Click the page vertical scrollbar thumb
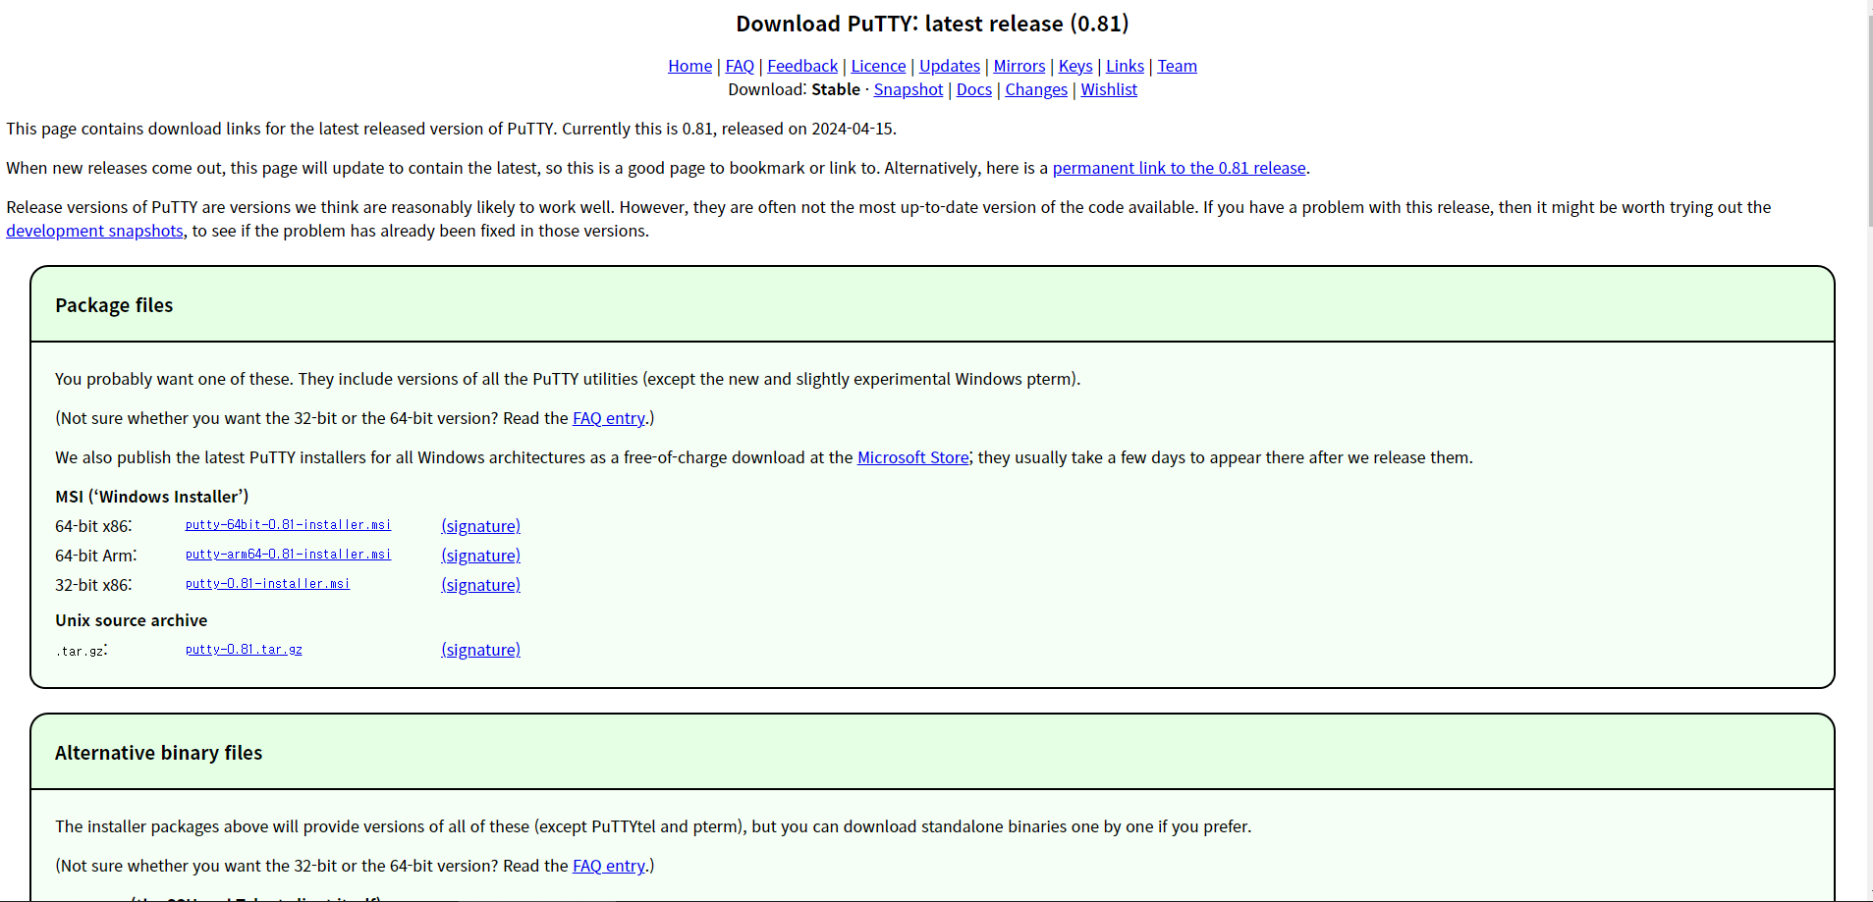The width and height of the screenshot is (1873, 902). (1870, 123)
